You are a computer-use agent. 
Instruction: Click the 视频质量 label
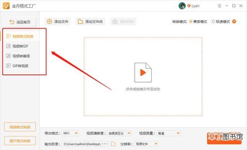147,133
